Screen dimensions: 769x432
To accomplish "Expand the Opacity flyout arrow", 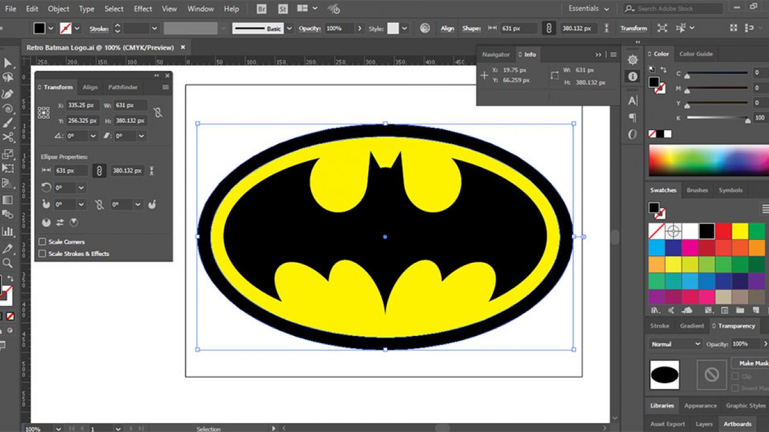I will [x=360, y=28].
